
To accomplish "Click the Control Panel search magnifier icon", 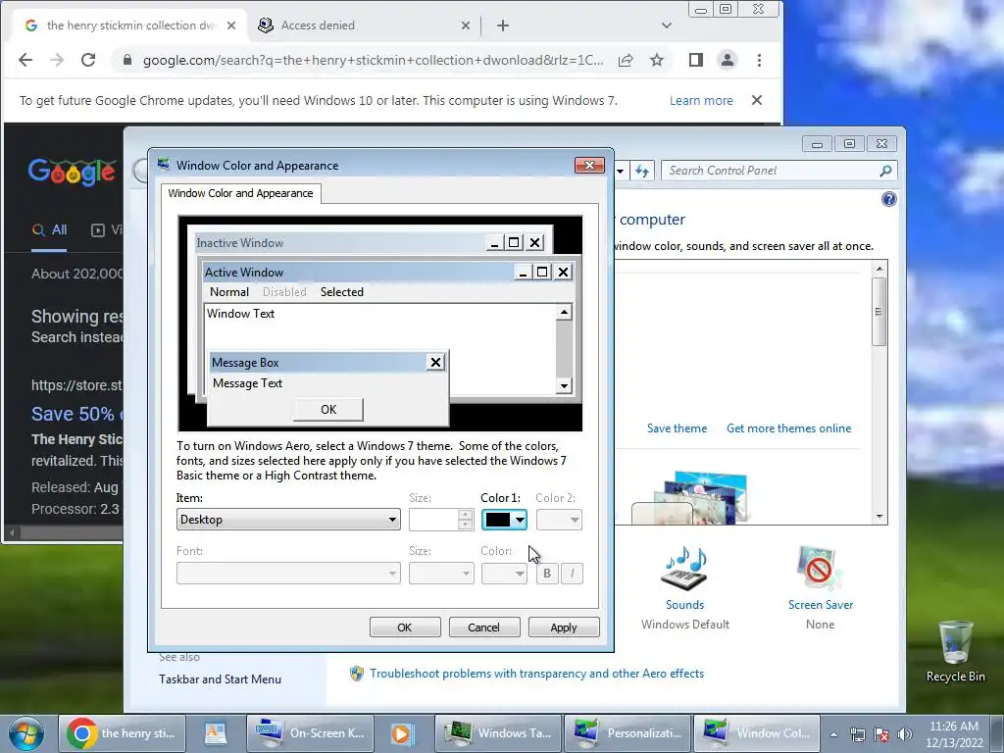I will pos(885,171).
